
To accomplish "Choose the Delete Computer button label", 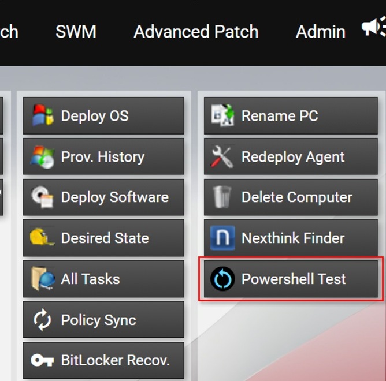I will click(296, 197).
